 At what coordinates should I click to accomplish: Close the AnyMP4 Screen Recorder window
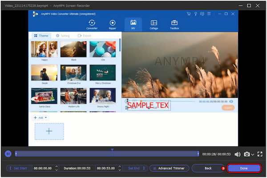click(258, 6)
